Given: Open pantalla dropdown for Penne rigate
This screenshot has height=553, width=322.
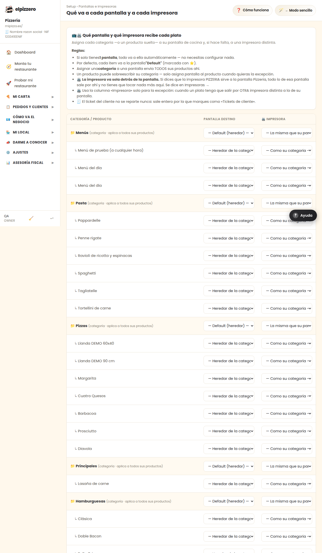Looking at the screenshot, I should pos(229,238).
